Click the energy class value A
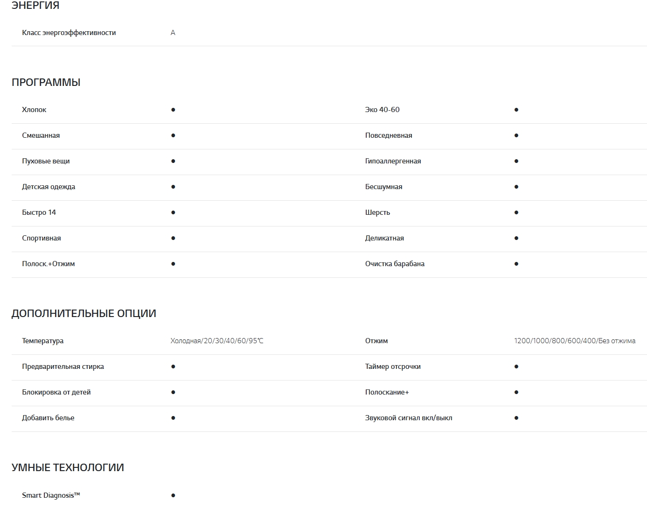The height and width of the screenshot is (508, 647). (173, 33)
